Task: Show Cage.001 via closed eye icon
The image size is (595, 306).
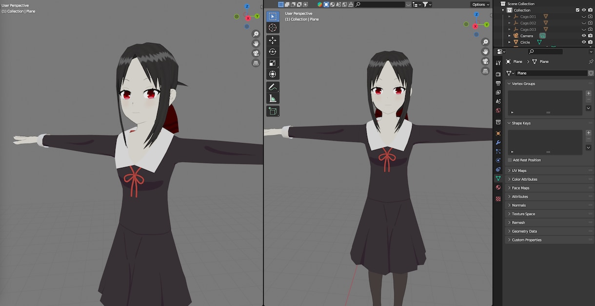Action: 584,17
